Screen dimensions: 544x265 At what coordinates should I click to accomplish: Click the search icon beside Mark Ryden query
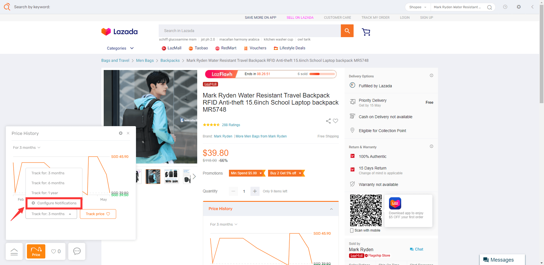(489, 7)
